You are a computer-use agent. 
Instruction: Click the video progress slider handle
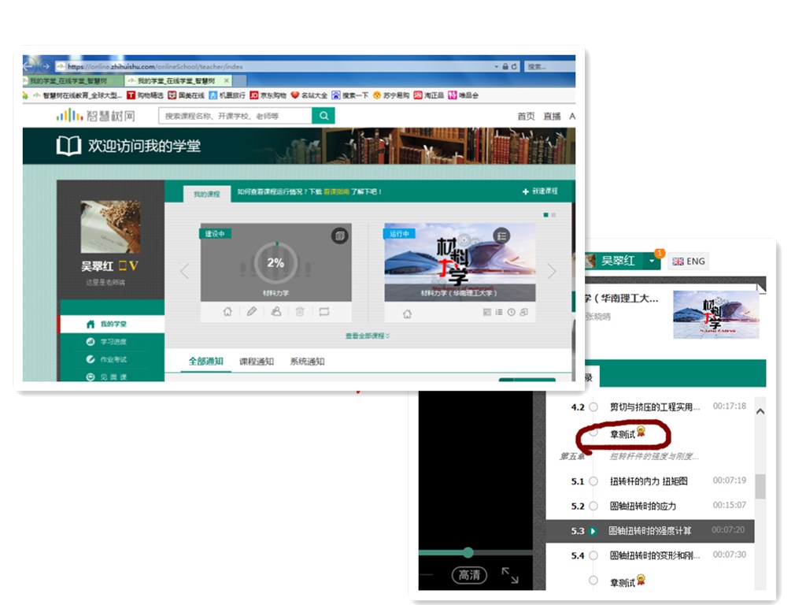468,552
